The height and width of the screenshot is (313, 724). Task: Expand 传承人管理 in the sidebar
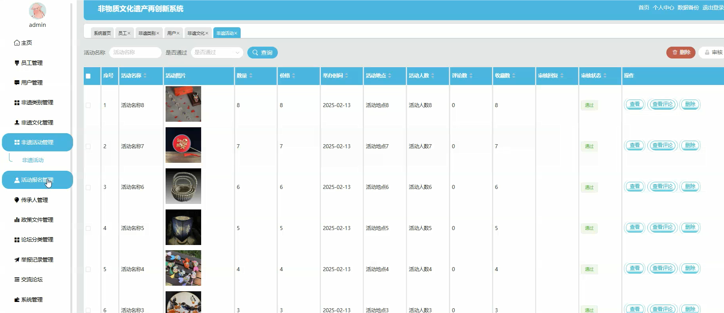tap(31, 200)
